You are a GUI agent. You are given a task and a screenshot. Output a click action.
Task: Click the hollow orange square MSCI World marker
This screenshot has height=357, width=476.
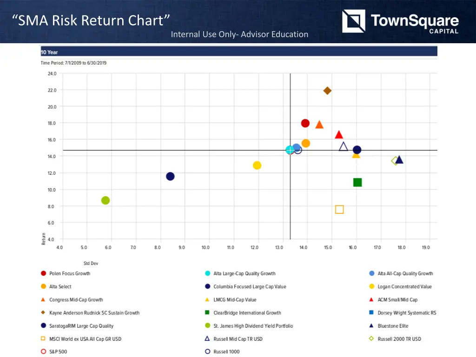coord(339,210)
